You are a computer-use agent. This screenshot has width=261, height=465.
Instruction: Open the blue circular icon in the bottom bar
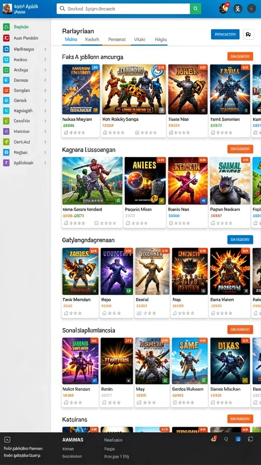(238, 440)
